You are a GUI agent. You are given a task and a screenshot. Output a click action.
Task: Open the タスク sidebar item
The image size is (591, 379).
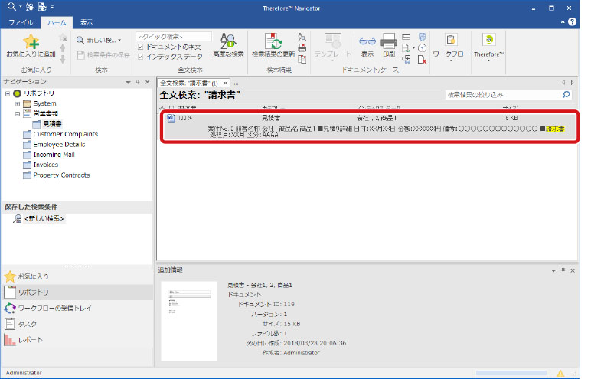click(27, 323)
